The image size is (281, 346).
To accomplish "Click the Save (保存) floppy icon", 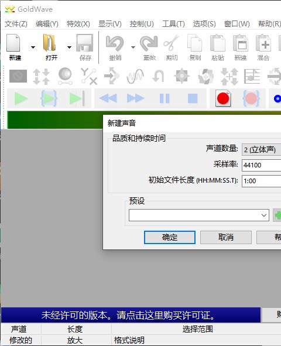I will click(x=85, y=43).
